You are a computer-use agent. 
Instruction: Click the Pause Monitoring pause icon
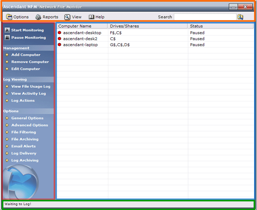tap(7, 38)
